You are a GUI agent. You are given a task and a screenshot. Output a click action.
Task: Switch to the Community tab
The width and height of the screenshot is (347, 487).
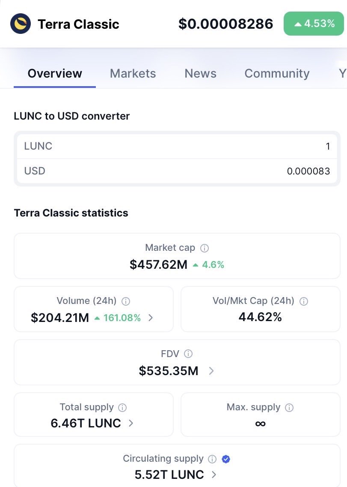point(277,74)
